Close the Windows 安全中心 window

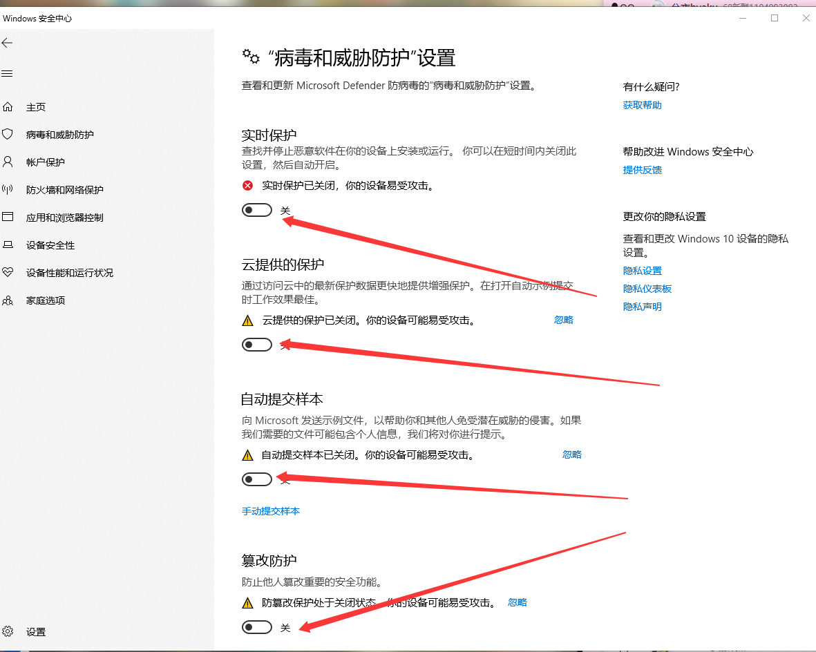(x=806, y=18)
